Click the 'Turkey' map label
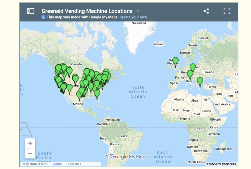The width and height of the screenshot is (251, 169). click(x=212, y=87)
